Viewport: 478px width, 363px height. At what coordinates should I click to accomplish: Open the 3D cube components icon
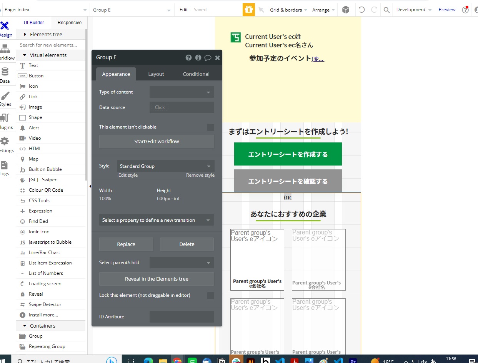[x=346, y=10]
